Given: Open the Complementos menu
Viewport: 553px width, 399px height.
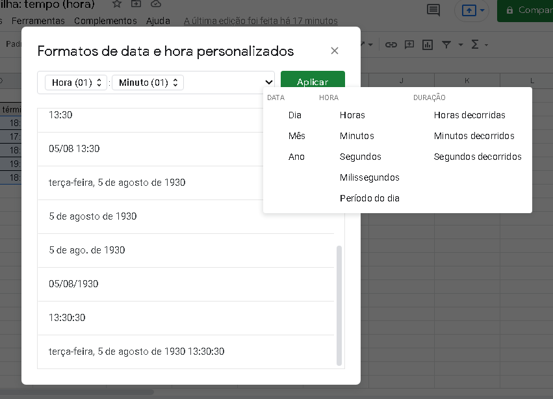Looking at the screenshot, I should tap(105, 20).
